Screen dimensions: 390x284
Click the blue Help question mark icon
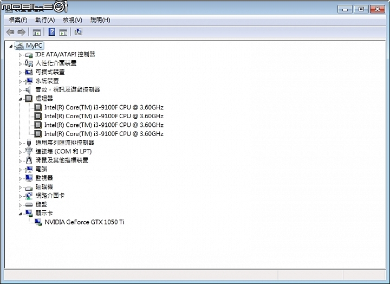point(52,32)
